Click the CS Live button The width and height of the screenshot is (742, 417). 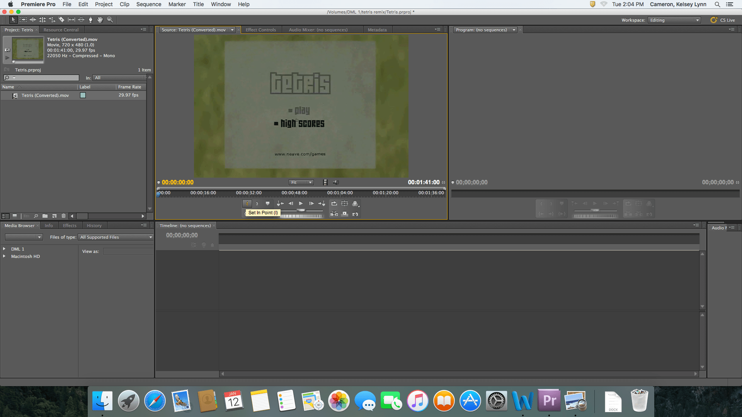[723, 20]
